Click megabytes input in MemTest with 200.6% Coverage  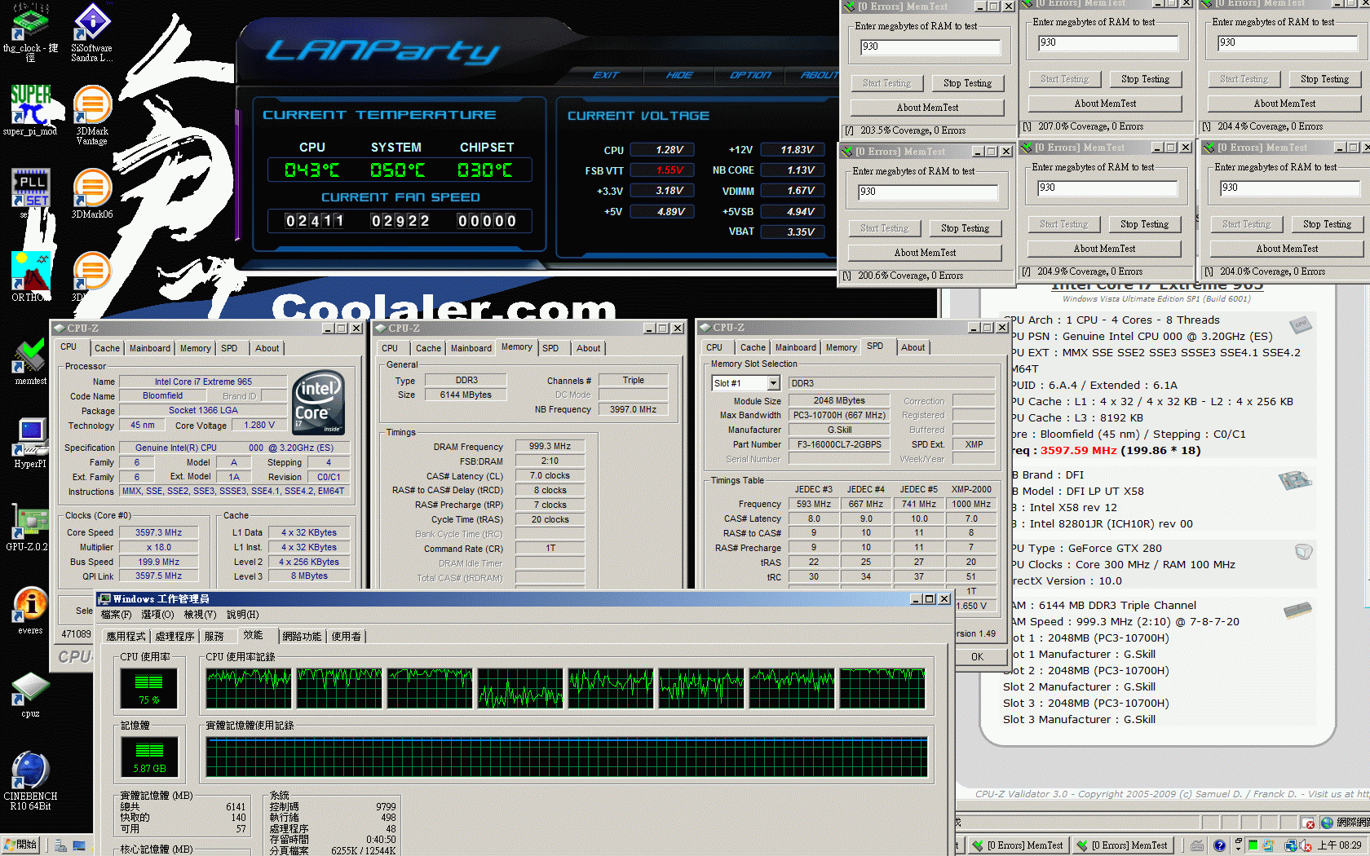click(928, 192)
